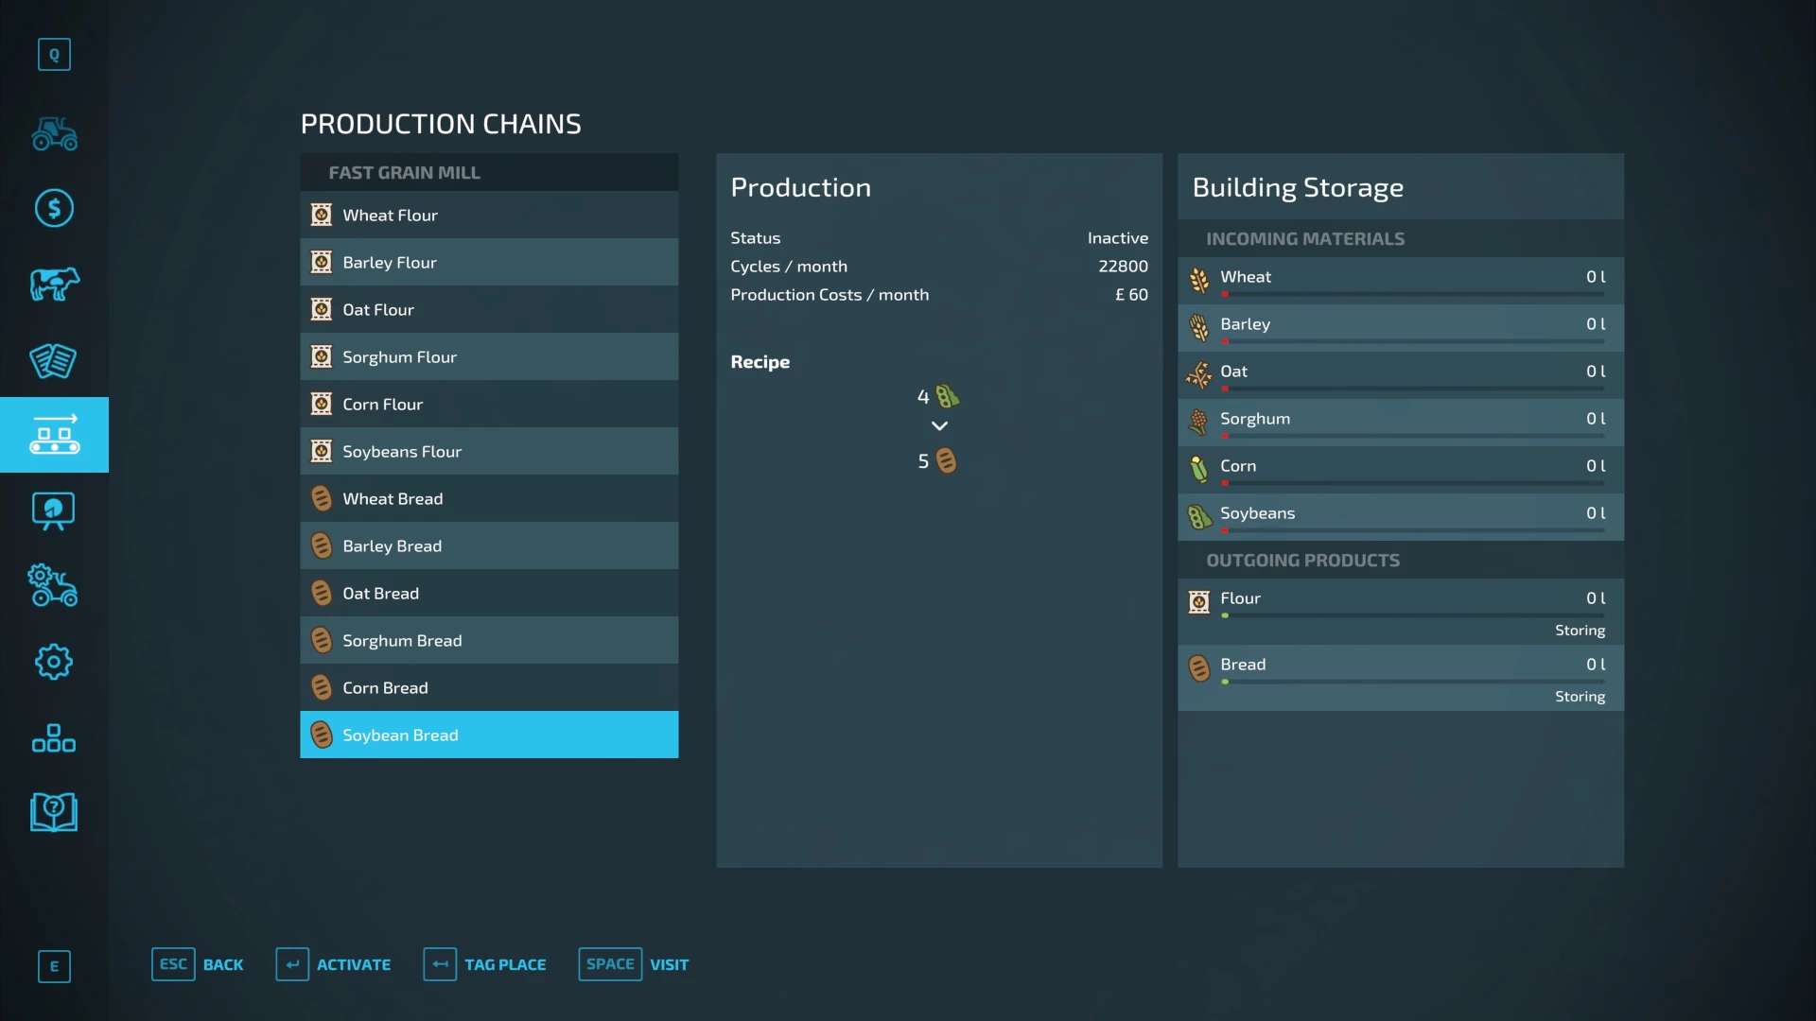The height and width of the screenshot is (1021, 1816).
Task: Open the presentation board sidebar icon
Action: [x=54, y=511]
